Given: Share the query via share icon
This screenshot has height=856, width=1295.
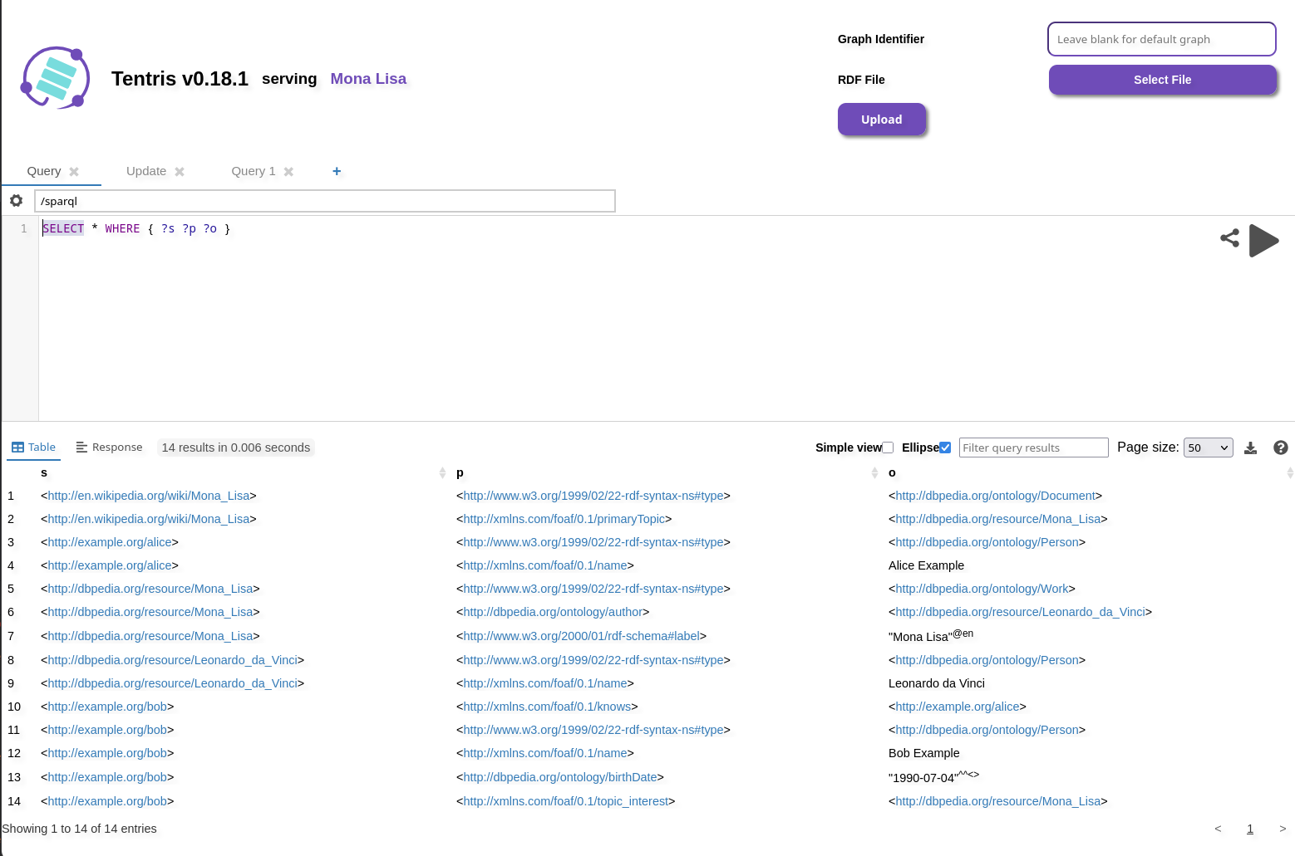Looking at the screenshot, I should click(1229, 238).
